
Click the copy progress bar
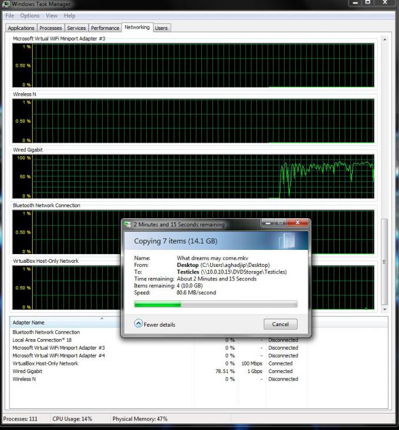[x=215, y=304]
